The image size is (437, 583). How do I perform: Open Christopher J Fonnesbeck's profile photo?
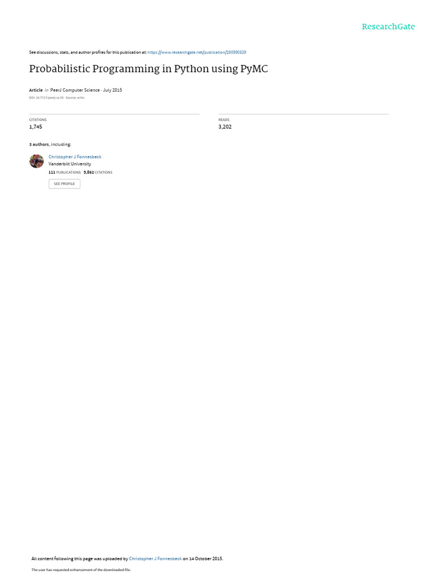pos(36,161)
